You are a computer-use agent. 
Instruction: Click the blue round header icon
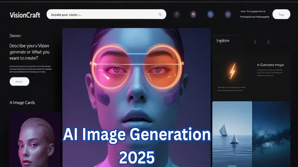pos(210,14)
